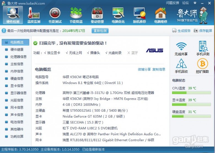The width and height of the screenshot is (215, 153).
Task: Click the 生成报告 generate report icon
Action: point(174,30)
